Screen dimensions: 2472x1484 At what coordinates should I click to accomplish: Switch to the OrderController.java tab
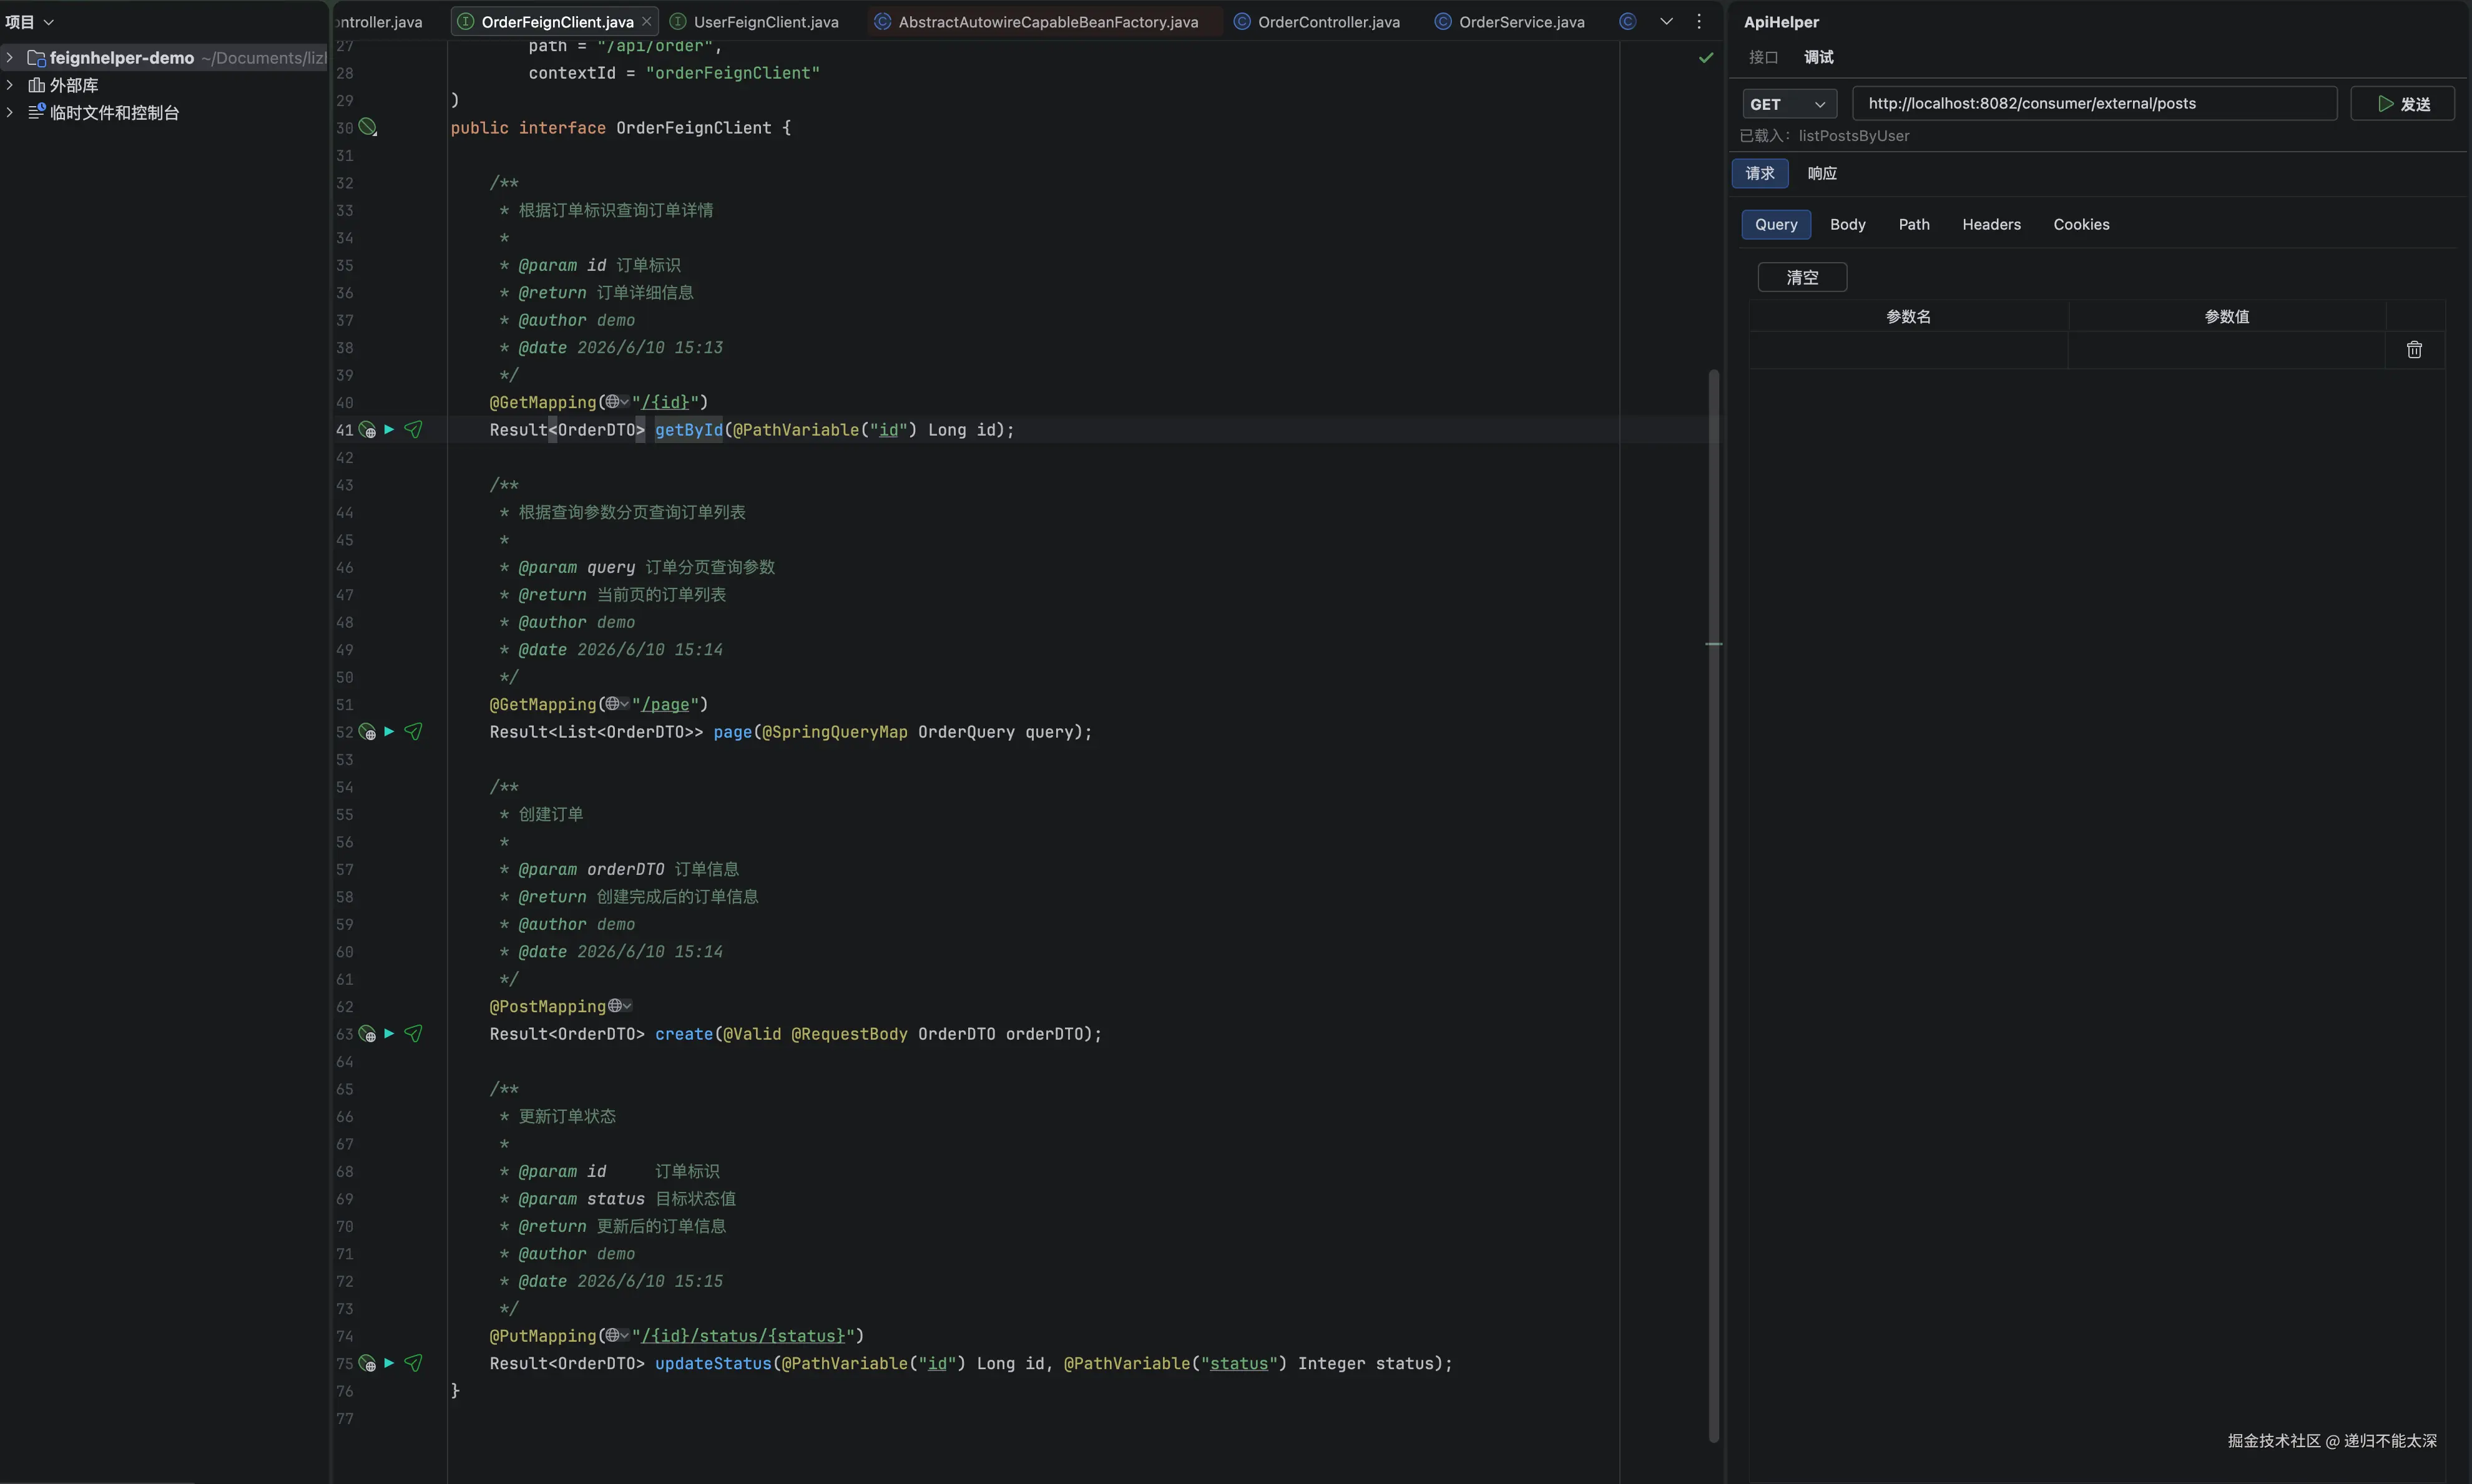point(1317,21)
